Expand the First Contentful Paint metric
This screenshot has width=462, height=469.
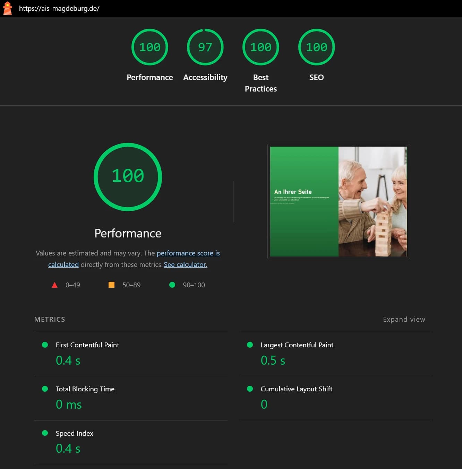click(x=87, y=345)
